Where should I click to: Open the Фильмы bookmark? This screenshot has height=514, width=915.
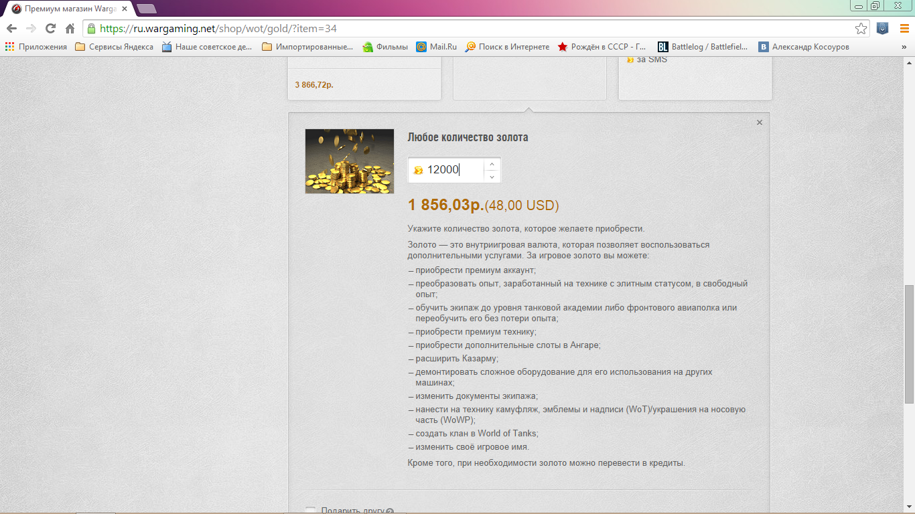(x=385, y=46)
